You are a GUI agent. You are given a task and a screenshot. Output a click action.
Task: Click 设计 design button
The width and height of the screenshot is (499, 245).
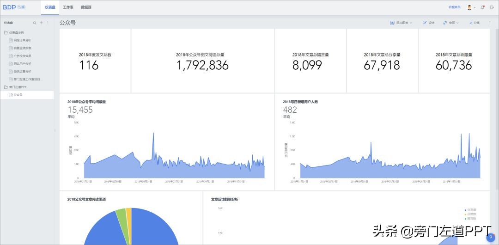click(429, 23)
